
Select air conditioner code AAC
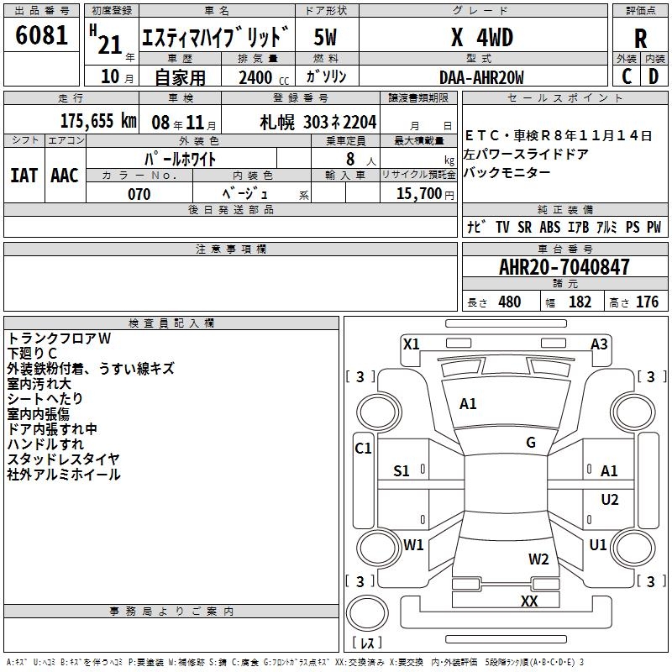coord(65,176)
